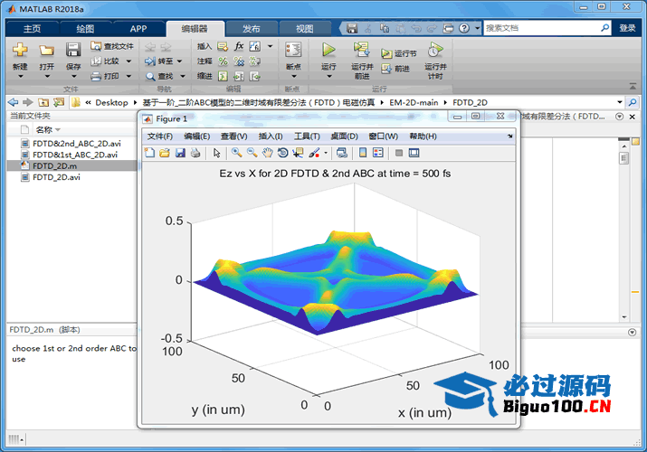Select Zoom Out tool in Figure 1
Screen dimensions: 647x452
(252, 153)
